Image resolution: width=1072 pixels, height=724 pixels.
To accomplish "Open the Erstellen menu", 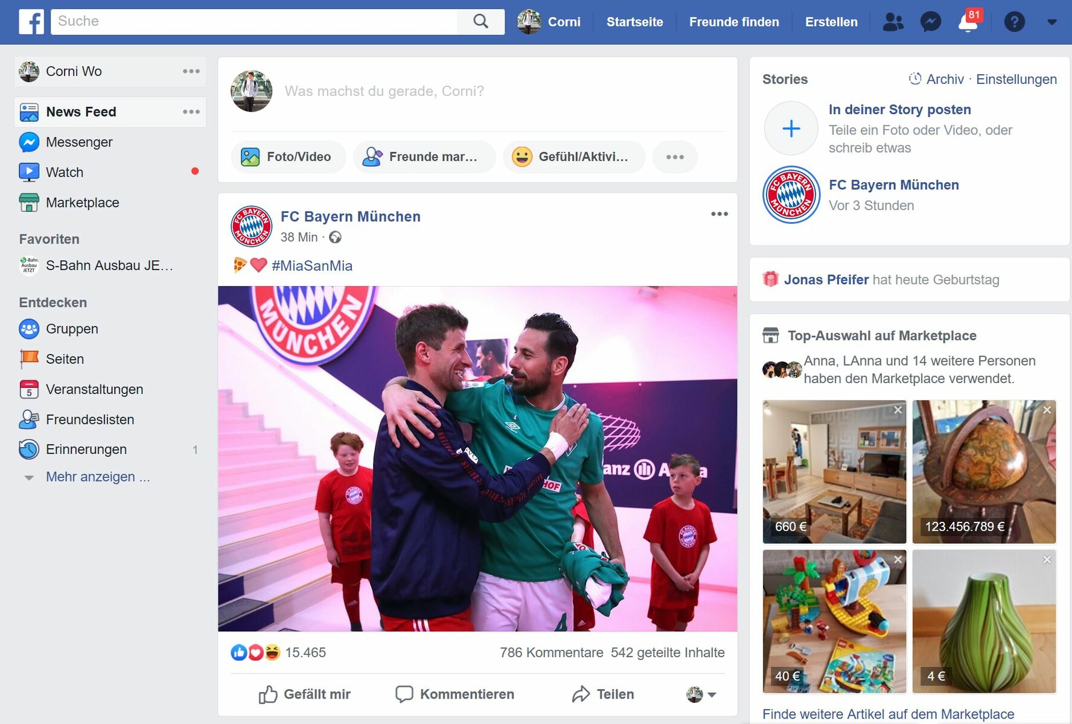I will click(831, 22).
